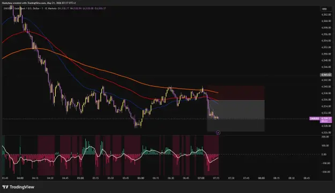
Task: Open the USD currency selector on price axis
Action: [324, 9]
